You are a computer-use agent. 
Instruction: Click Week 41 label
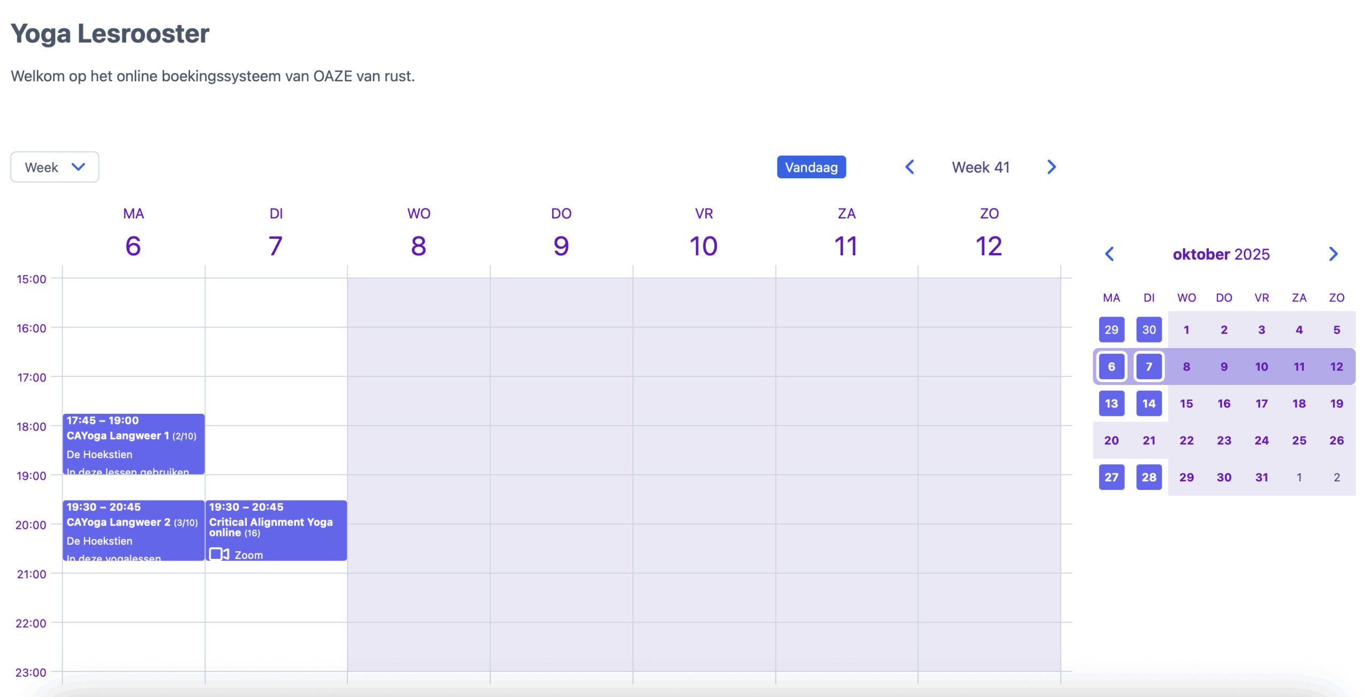tap(980, 168)
